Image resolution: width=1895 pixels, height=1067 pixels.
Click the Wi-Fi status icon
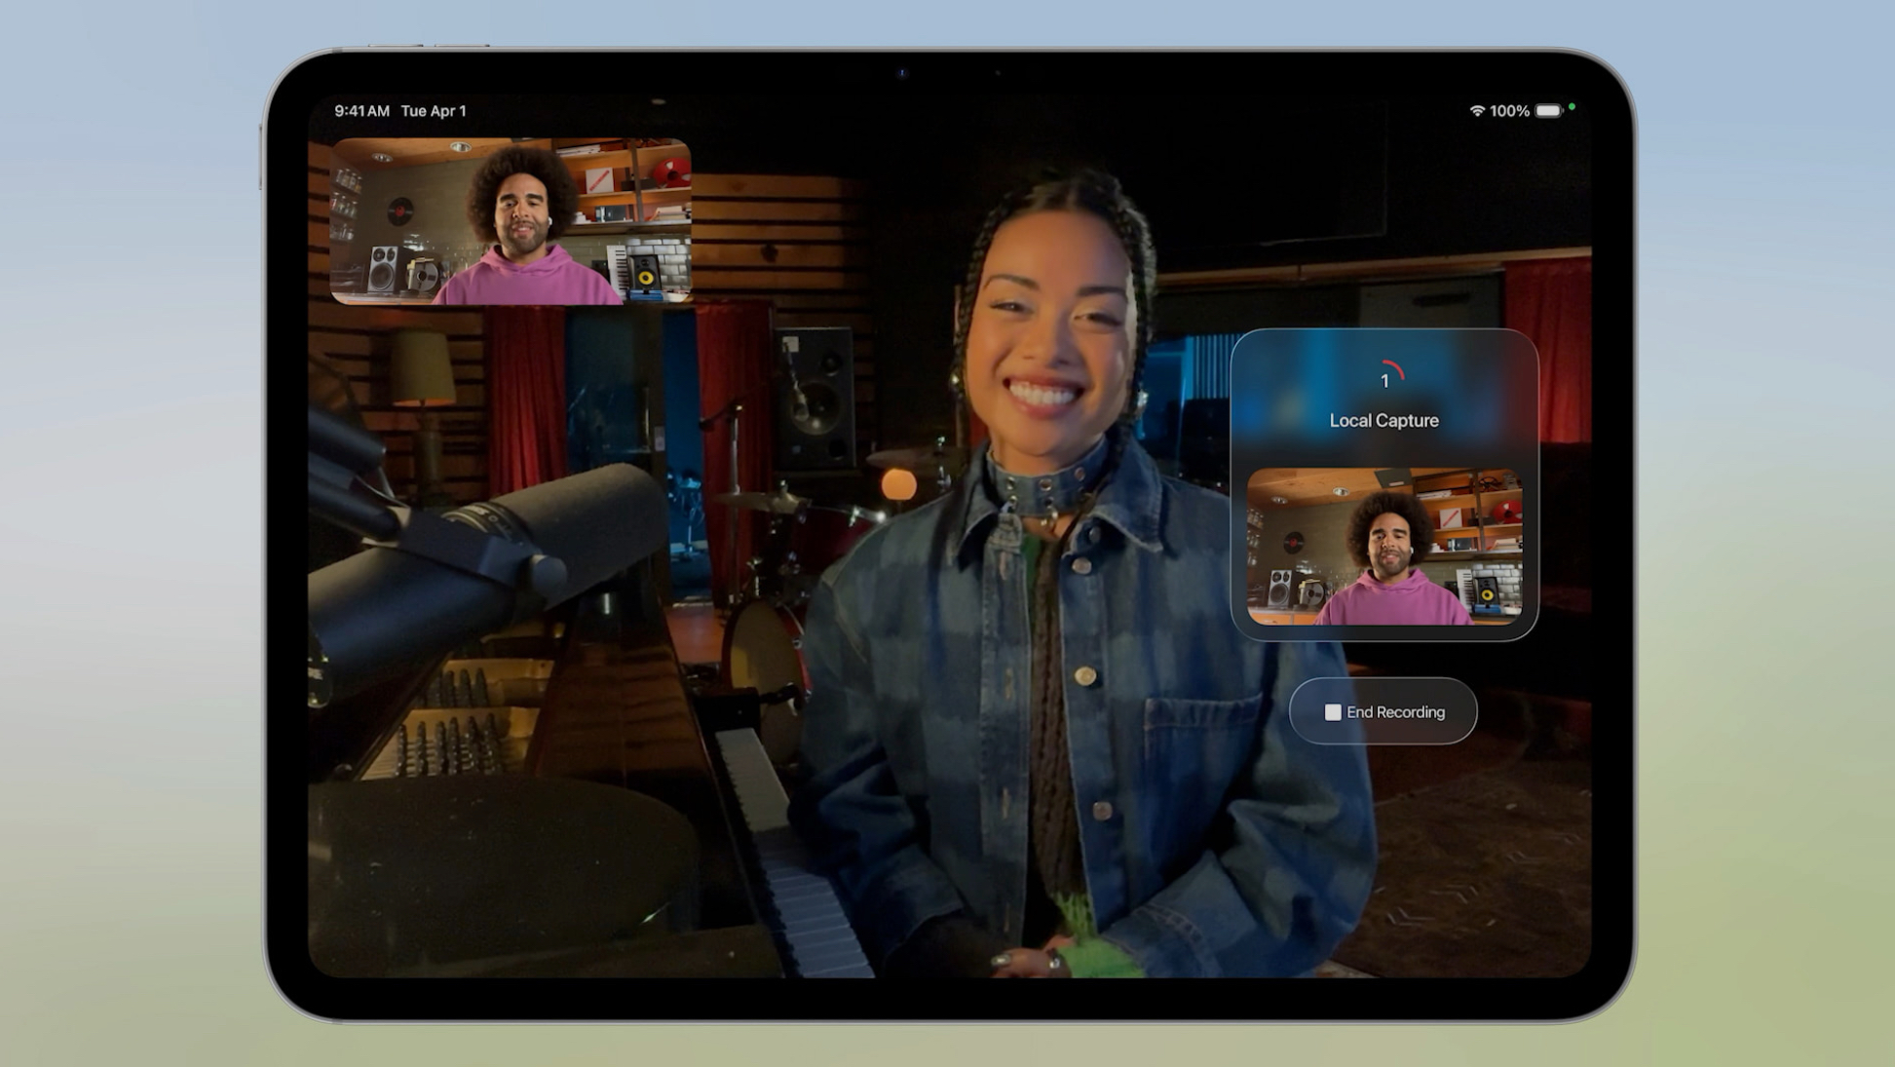pyautogui.click(x=1477, y=111)
